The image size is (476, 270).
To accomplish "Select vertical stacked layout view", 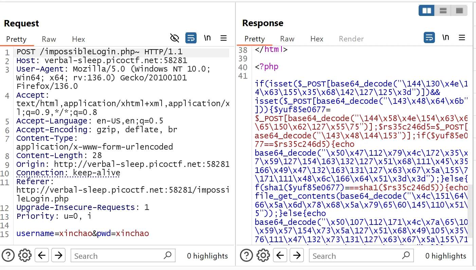I will (443, 11).
